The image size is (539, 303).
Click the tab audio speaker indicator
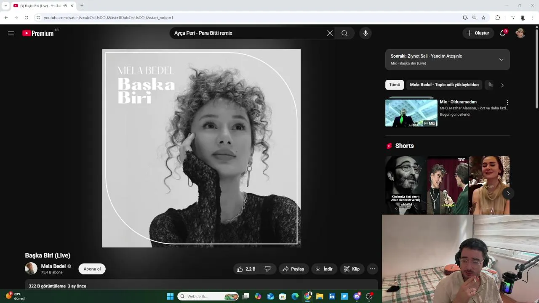[x=65, y=5]
